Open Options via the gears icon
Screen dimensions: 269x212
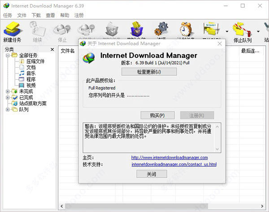[161, 29]
